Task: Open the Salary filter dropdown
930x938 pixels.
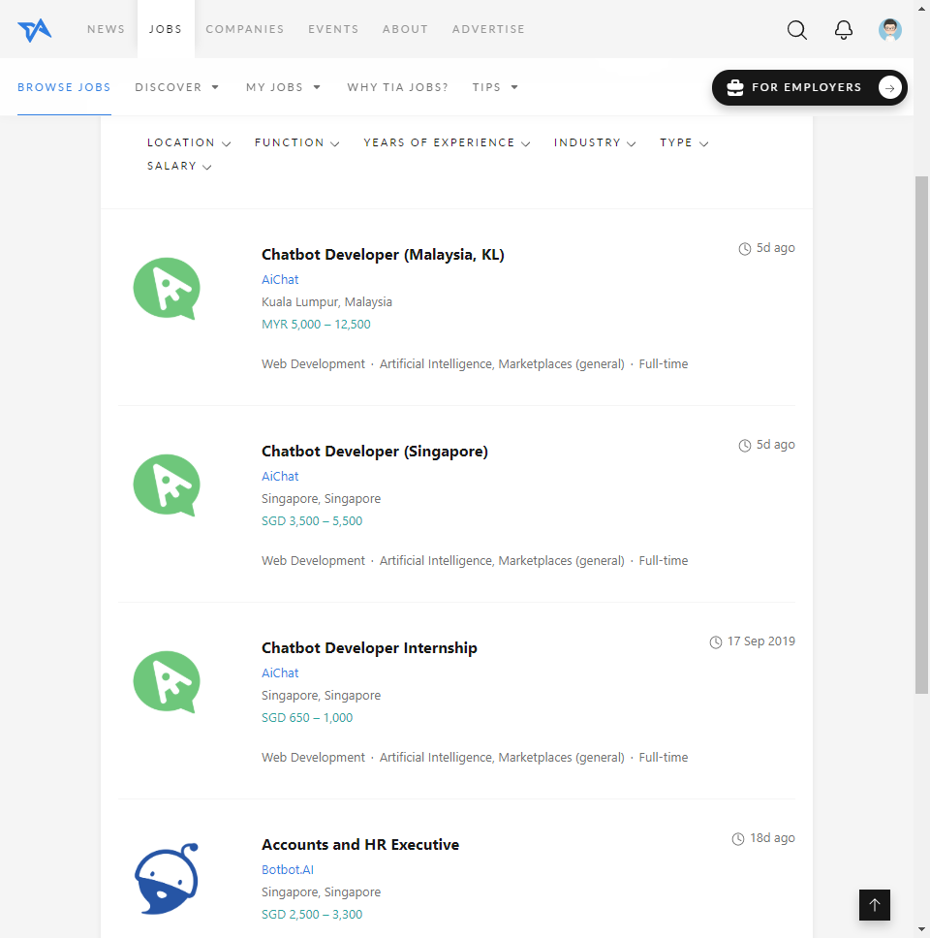Action: [x=179, y=167]
